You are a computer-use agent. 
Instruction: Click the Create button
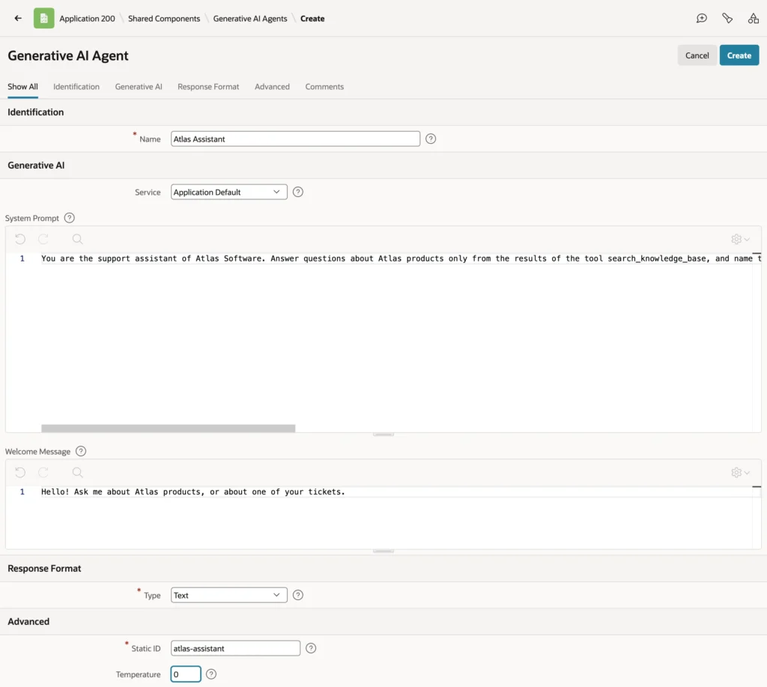coord(739,55)
